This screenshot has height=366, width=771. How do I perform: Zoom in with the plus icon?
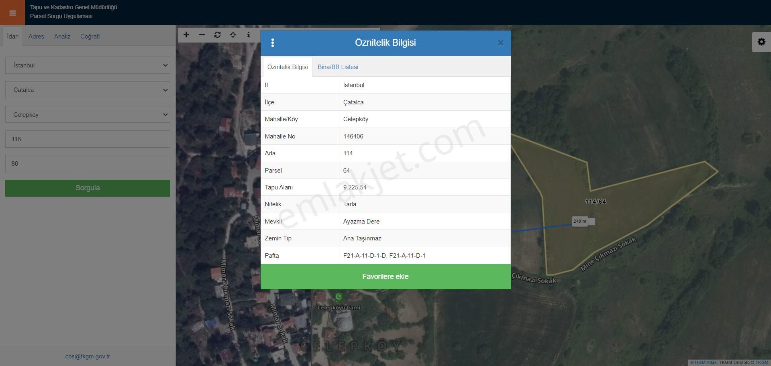pyautogui.click(x=186, y=35)
